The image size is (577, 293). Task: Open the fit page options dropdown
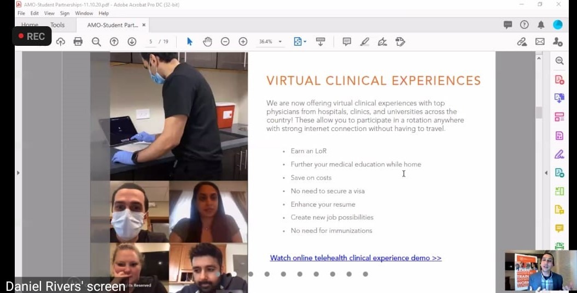[x=300, y=41]
